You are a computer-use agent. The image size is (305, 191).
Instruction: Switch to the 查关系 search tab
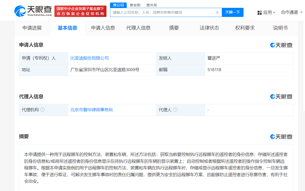151,5
